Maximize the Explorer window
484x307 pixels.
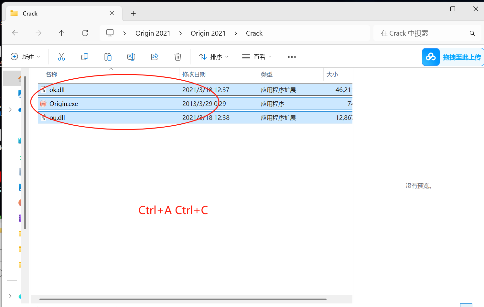453,9
